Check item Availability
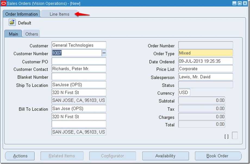 tap(165, 156)
